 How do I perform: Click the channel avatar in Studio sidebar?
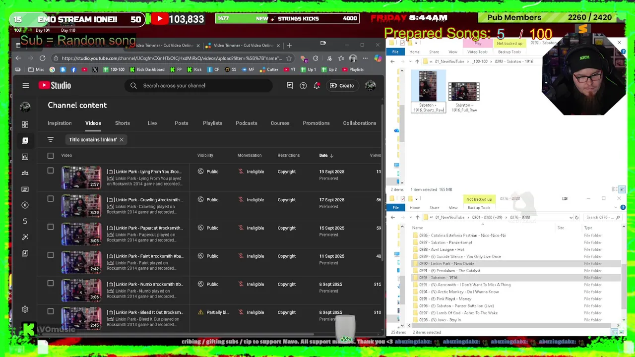tap(25, 107)
